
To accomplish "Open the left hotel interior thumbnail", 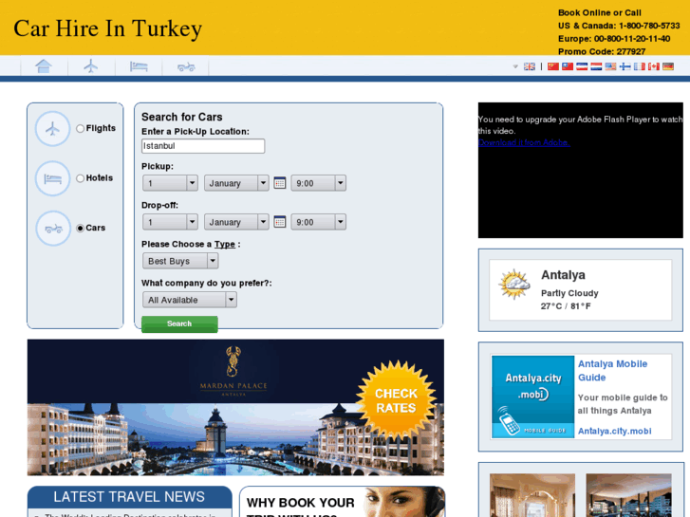I will coord(532,495).
